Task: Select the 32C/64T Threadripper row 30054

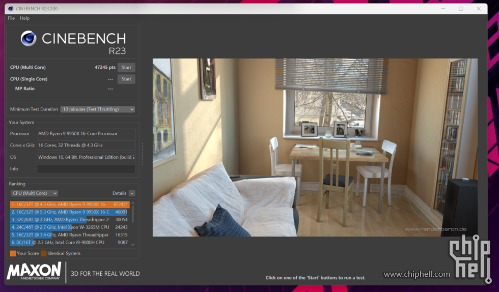Action: [70, 219]
